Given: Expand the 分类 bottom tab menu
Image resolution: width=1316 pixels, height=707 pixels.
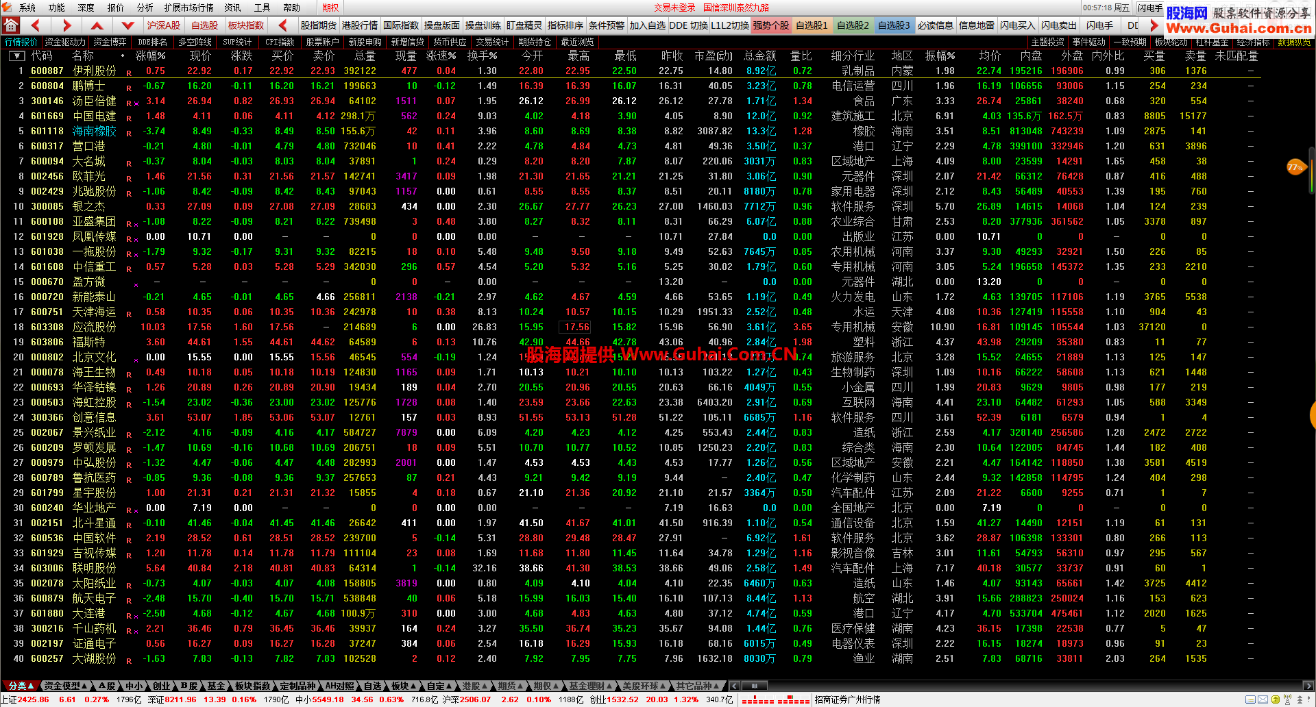Looking at the screenshot, I should (20, 686).
